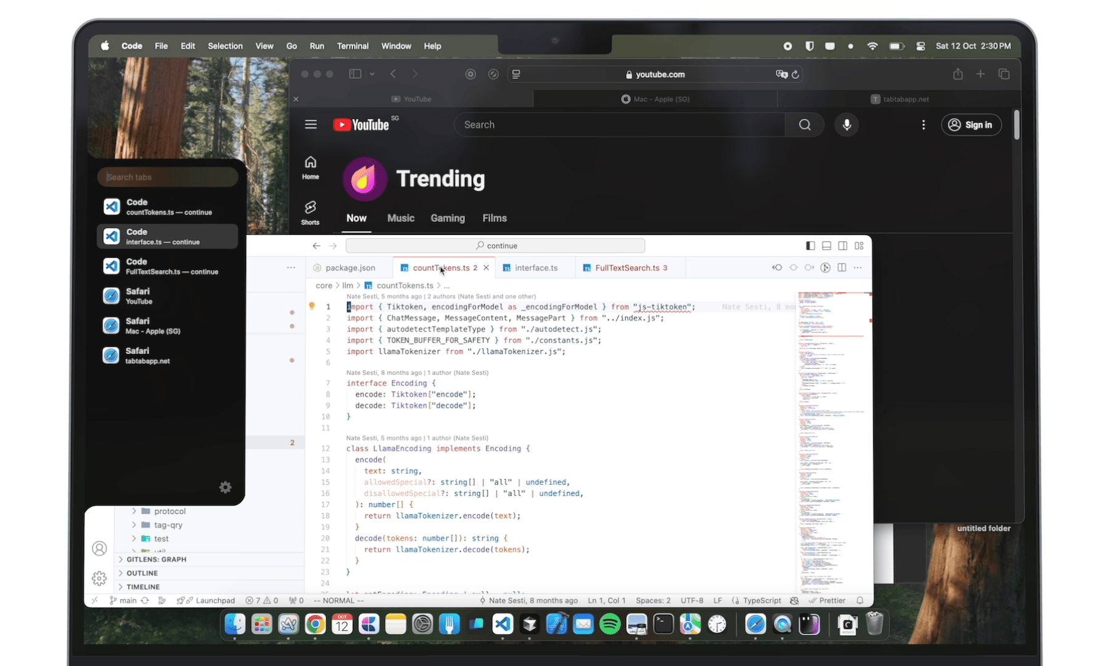Viewport: 1110px width, 666px height.
Task: Expand the GITLENS: GRAPH section
Action: tap(156, 559)
